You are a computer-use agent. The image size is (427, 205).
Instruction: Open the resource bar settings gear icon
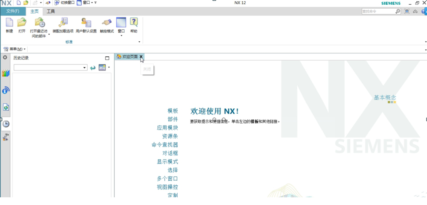click(5, 58)
